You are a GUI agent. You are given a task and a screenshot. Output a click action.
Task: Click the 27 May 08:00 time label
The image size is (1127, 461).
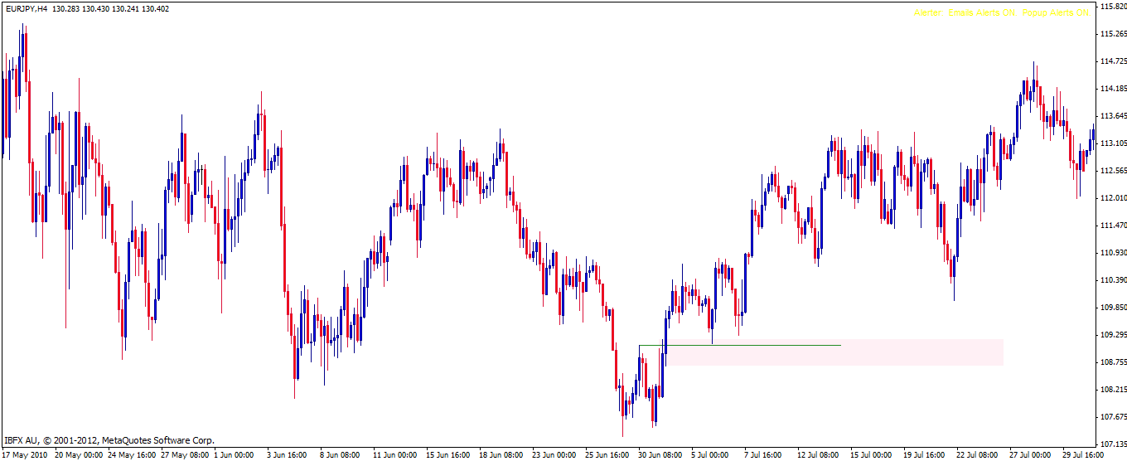point(186,455)
